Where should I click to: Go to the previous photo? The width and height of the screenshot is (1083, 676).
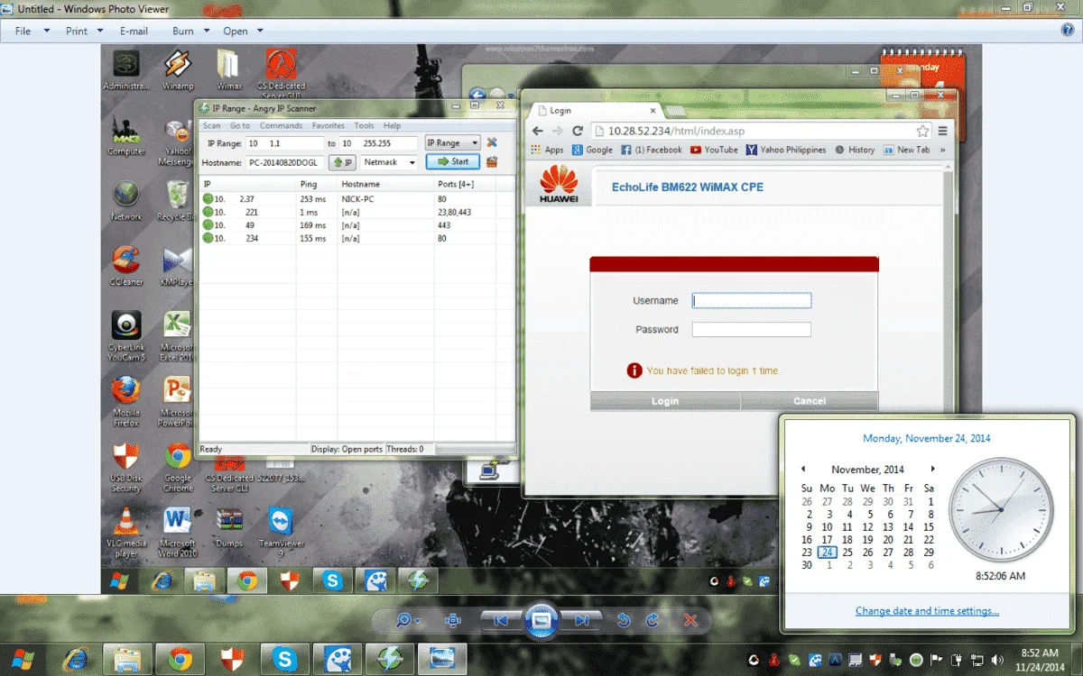500,620
